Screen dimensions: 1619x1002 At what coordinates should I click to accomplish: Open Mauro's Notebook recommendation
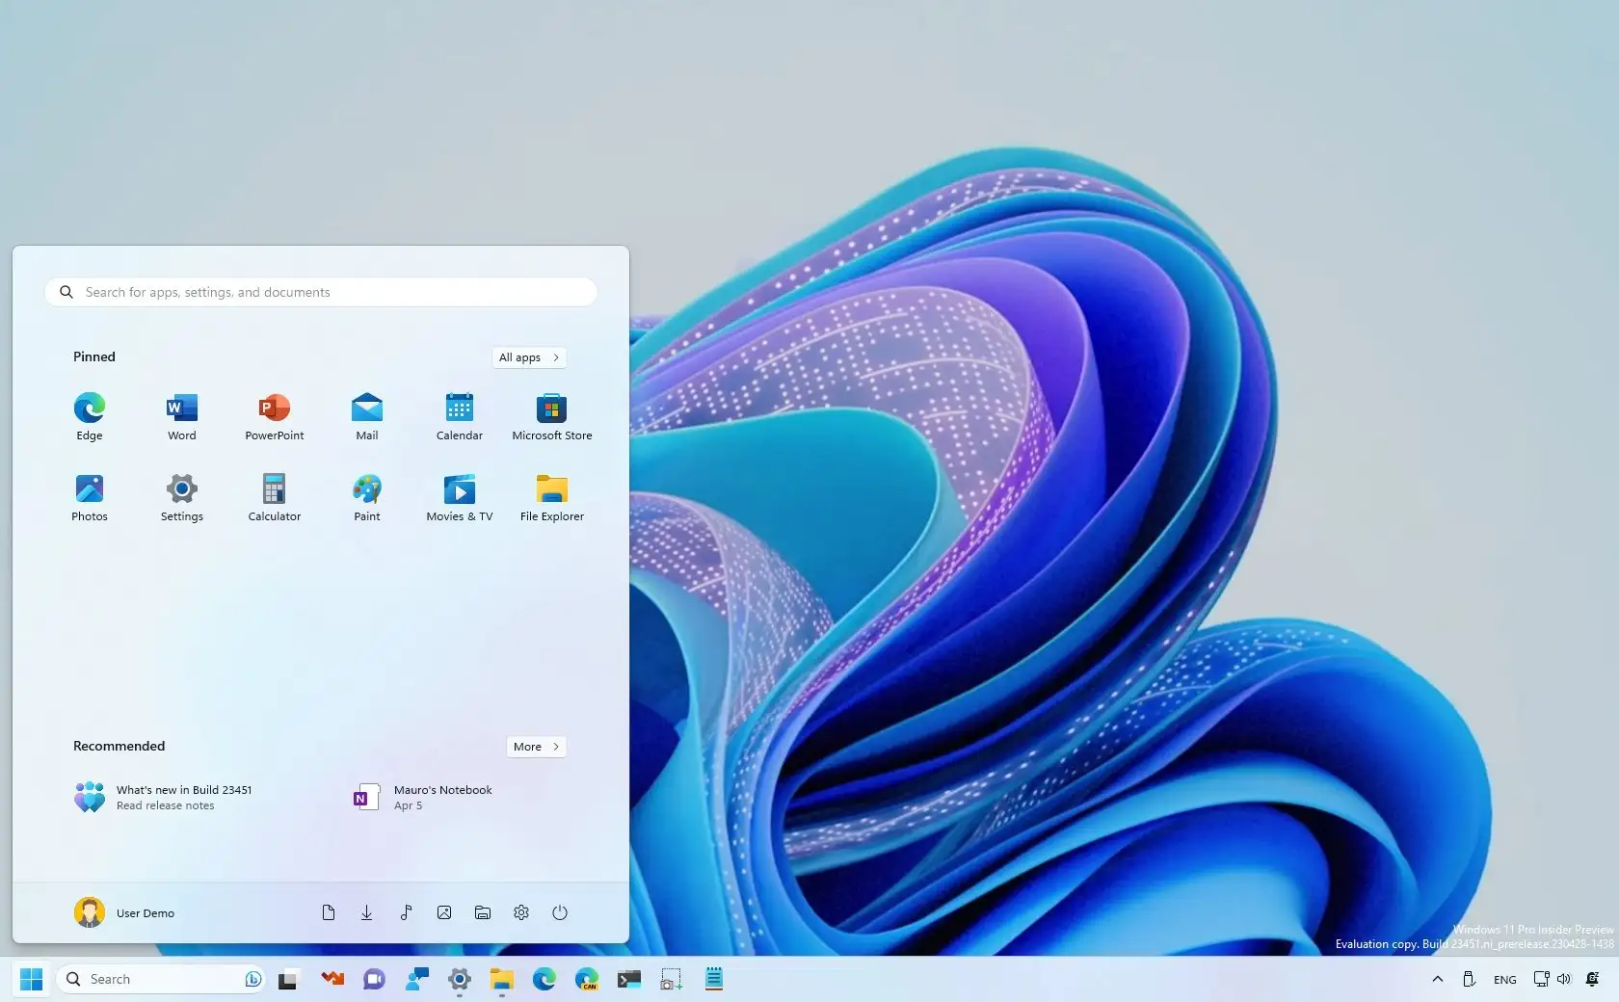(x=424, y=797)
